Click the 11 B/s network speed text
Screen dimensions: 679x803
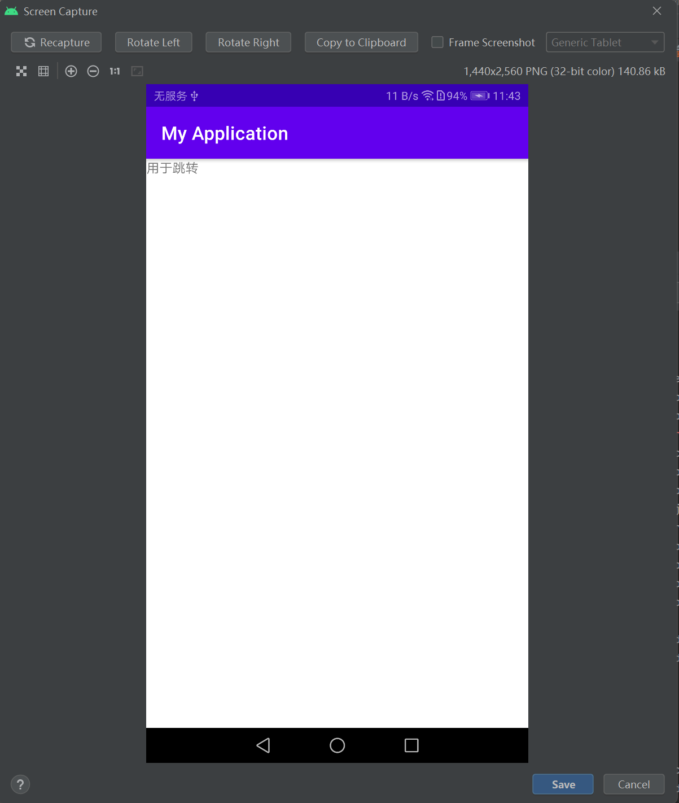point(402,96)
